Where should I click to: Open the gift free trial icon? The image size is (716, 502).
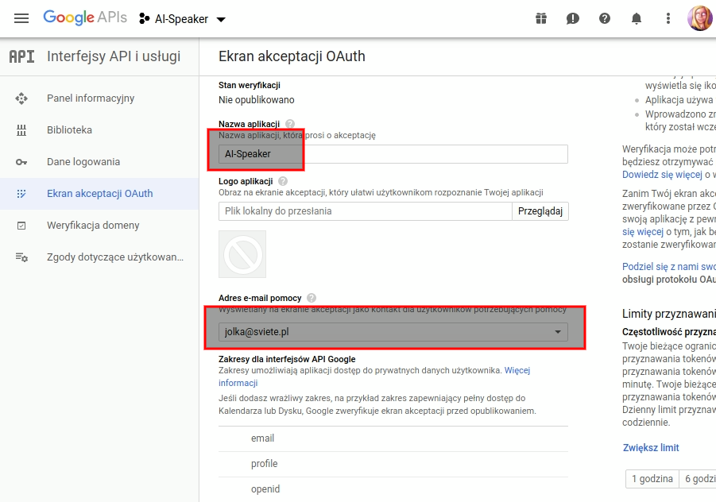click(541, 19)
